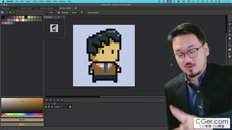Screen dimensions: 232x130
Task: Toggle the palette edit mode lock button
Action: pyautogui.click(x=2, y=12)
